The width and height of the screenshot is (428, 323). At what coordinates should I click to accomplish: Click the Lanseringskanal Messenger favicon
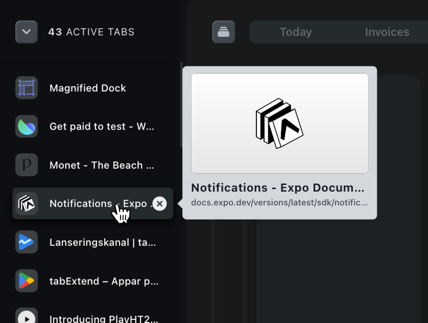(26, 242)
